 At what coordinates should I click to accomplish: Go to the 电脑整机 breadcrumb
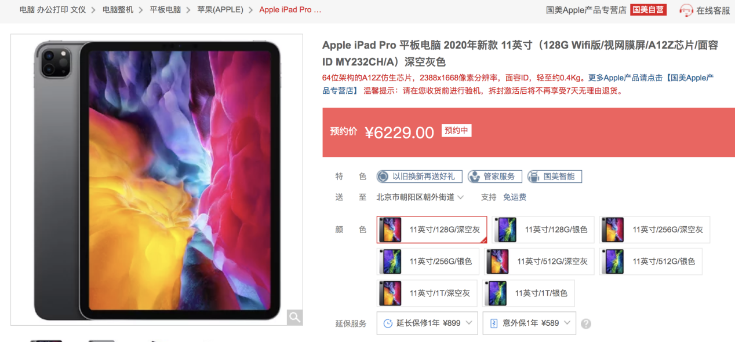(118, 10)
